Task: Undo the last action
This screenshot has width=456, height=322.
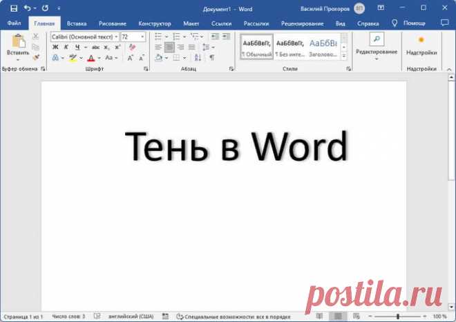Action: [27, 8]
